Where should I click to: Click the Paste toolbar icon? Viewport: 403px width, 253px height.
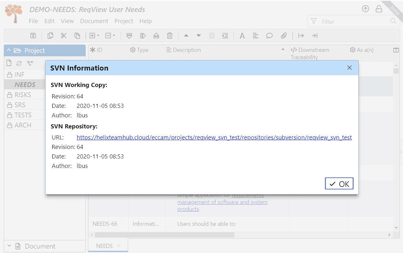(x=77, y=35)
